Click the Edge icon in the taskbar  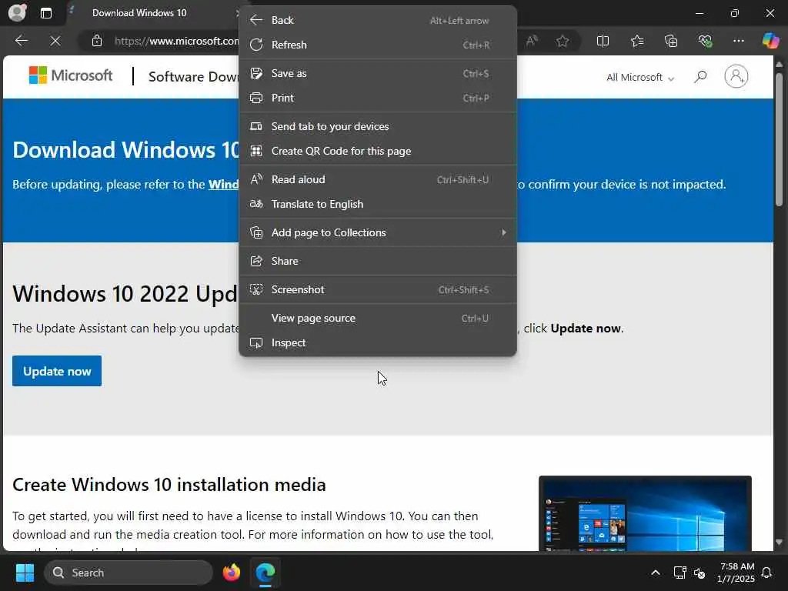pos(265,573)
